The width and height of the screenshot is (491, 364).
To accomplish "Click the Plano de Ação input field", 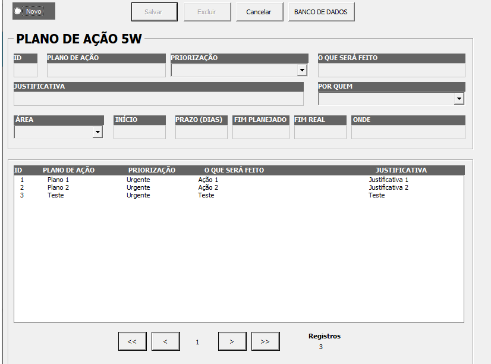I will click(x=106, y=70).
